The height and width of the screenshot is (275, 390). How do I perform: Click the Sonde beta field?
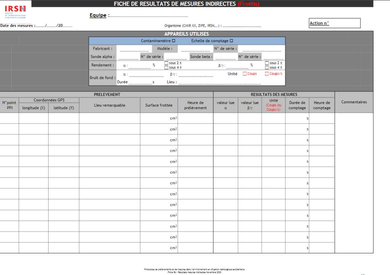(x=225, y=57)
